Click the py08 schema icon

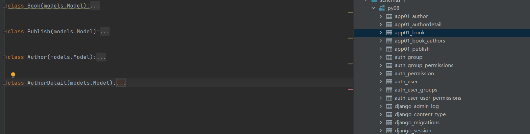tap(382, 8)
